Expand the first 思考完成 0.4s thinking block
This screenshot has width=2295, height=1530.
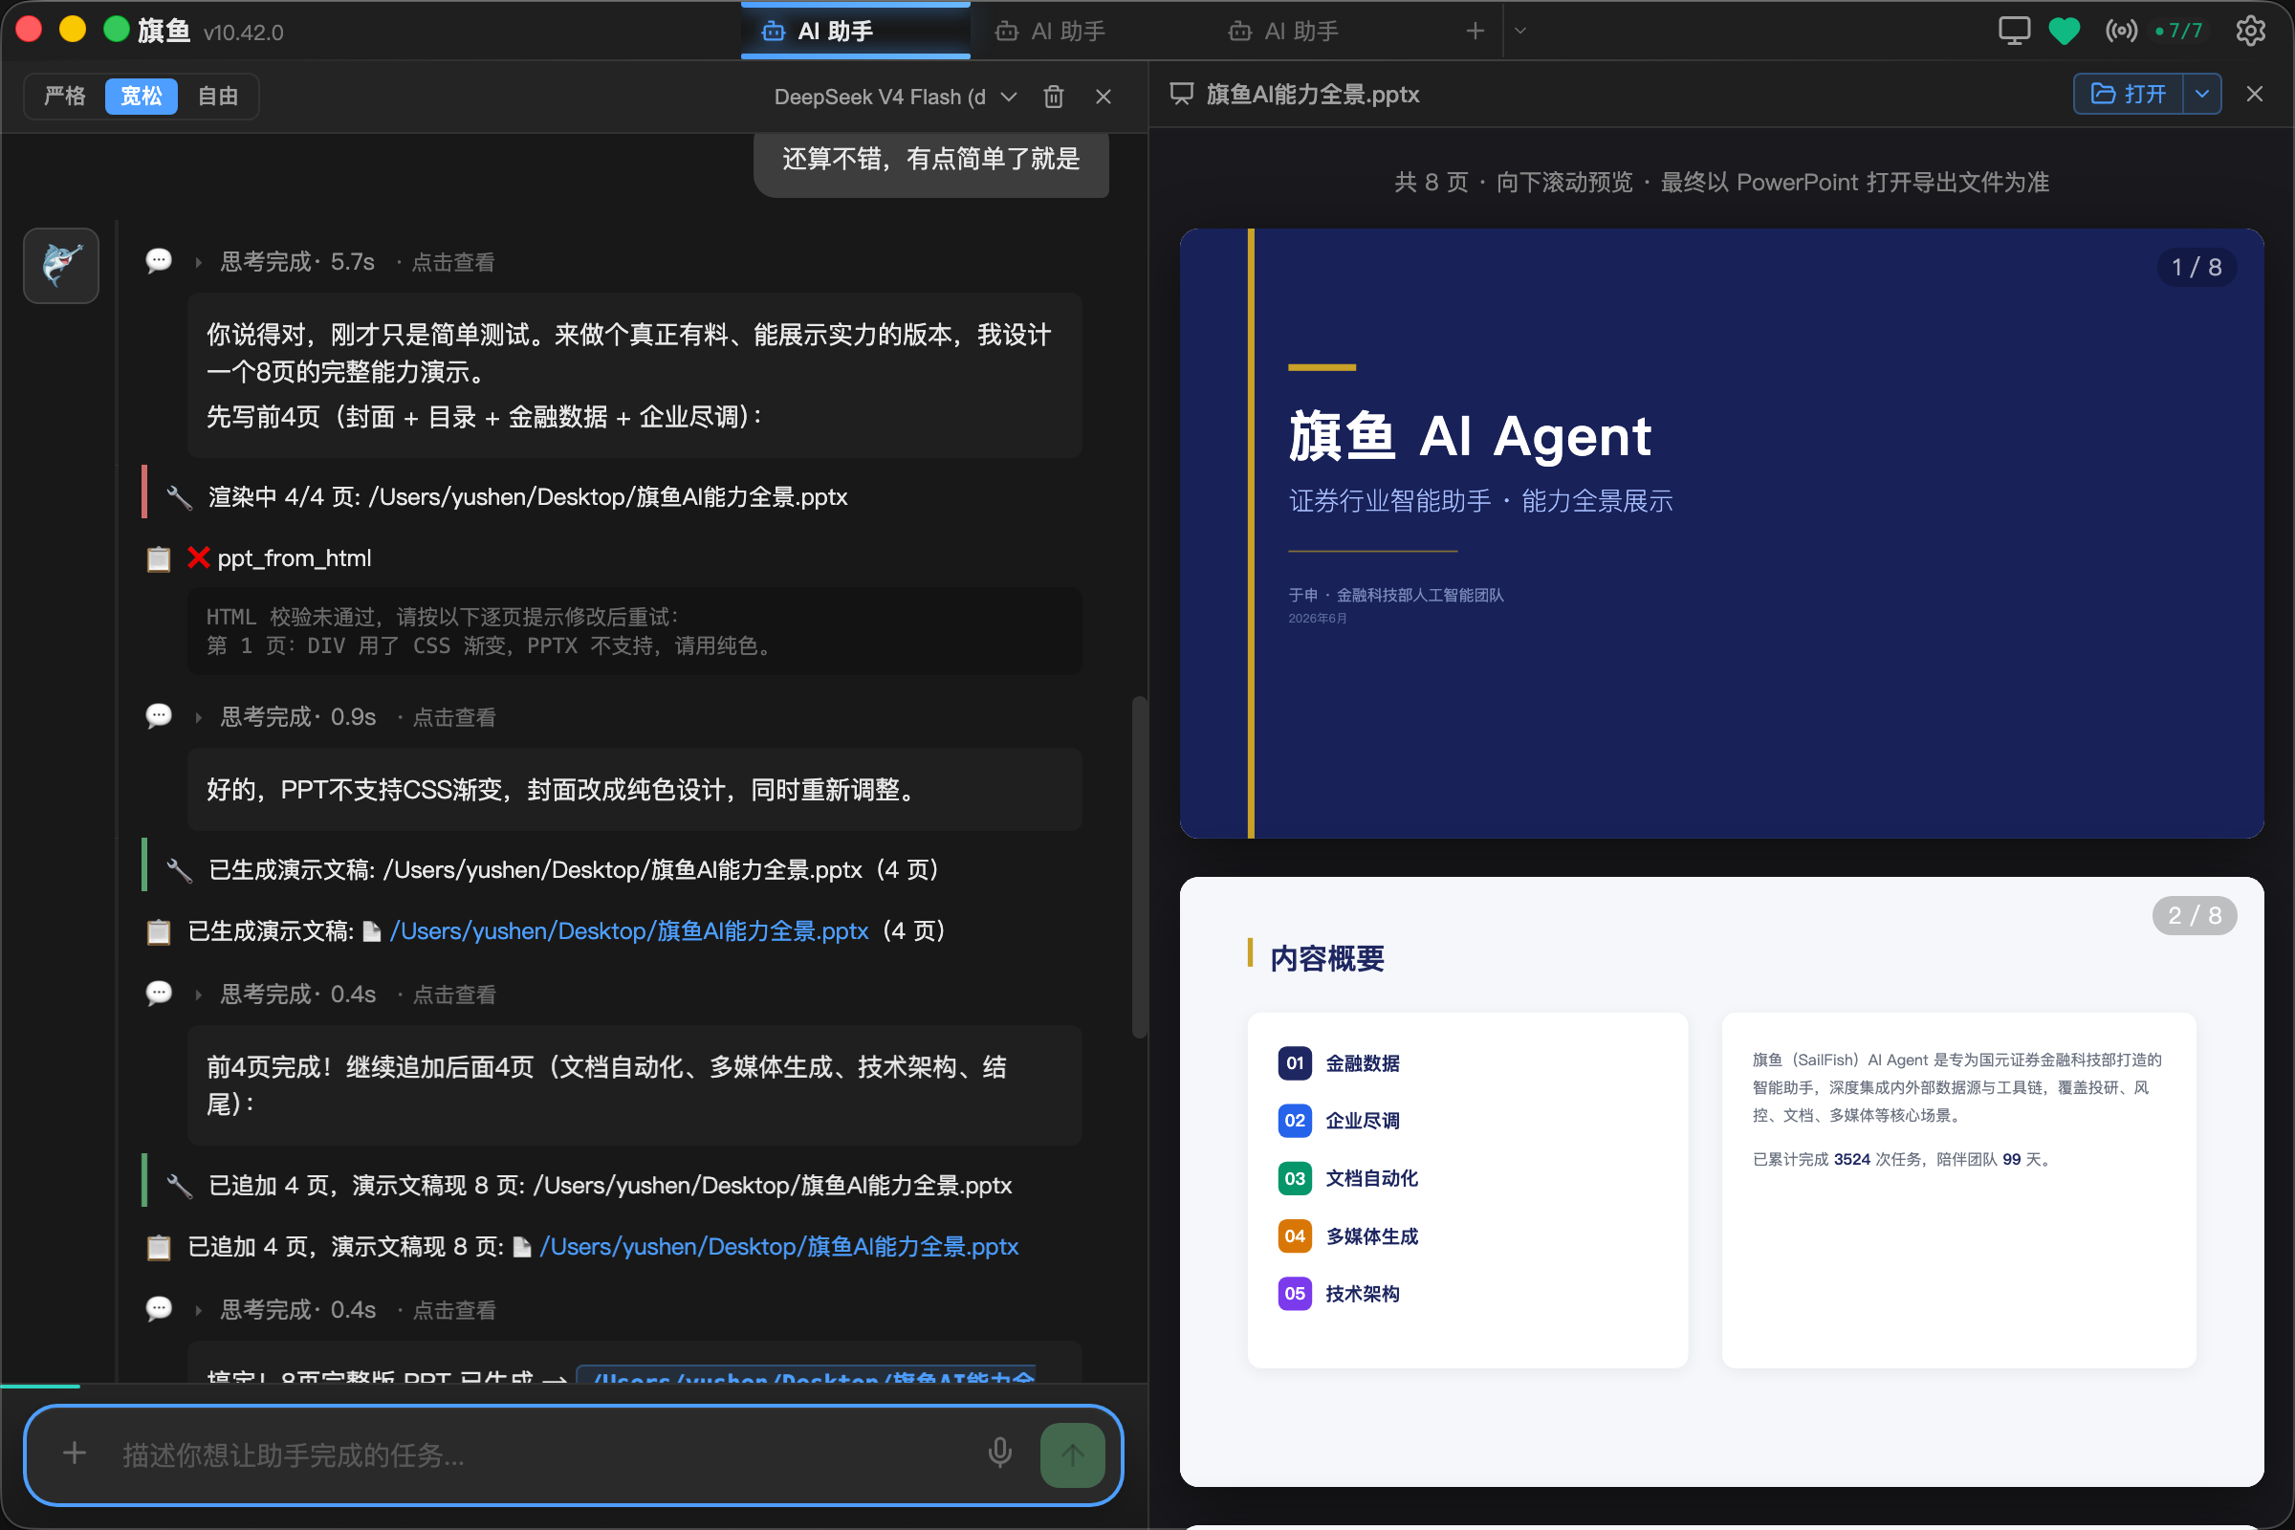[x=297, y=994]
